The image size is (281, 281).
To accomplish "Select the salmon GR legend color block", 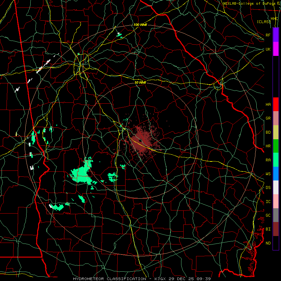I will click(x=276, y=118).
